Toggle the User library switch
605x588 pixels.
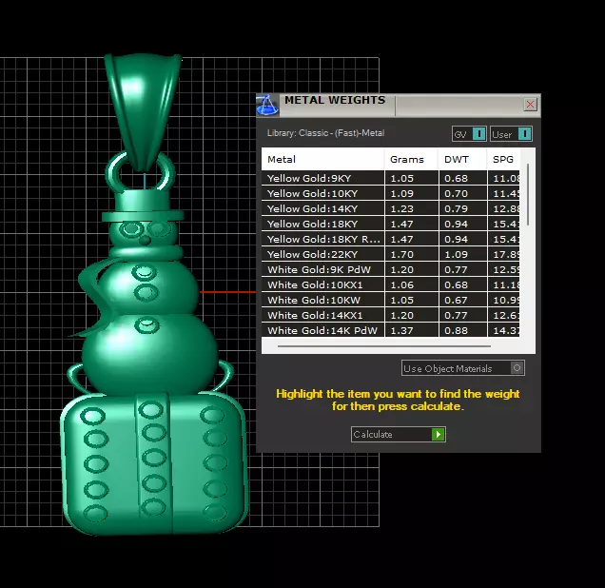[511, 134]
